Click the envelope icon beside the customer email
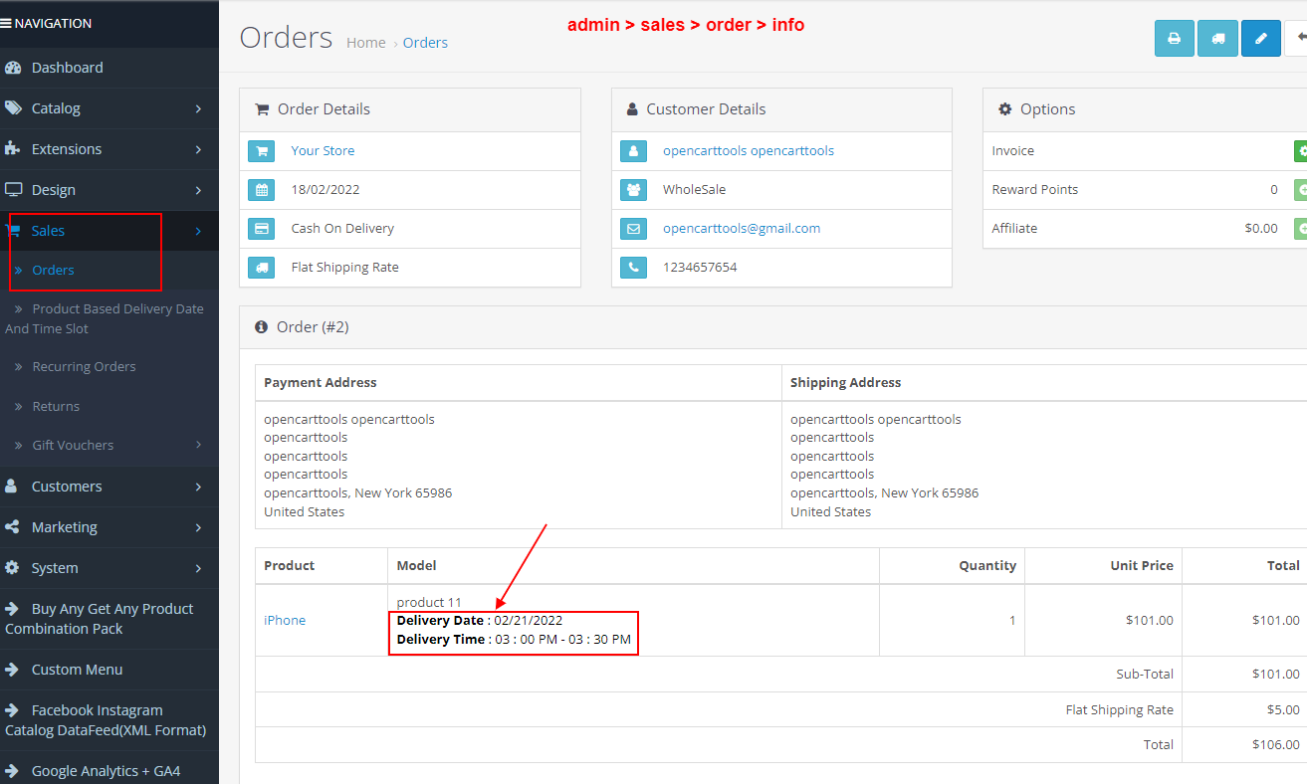Screen dimensions: 1307x784 coord(633,228)
